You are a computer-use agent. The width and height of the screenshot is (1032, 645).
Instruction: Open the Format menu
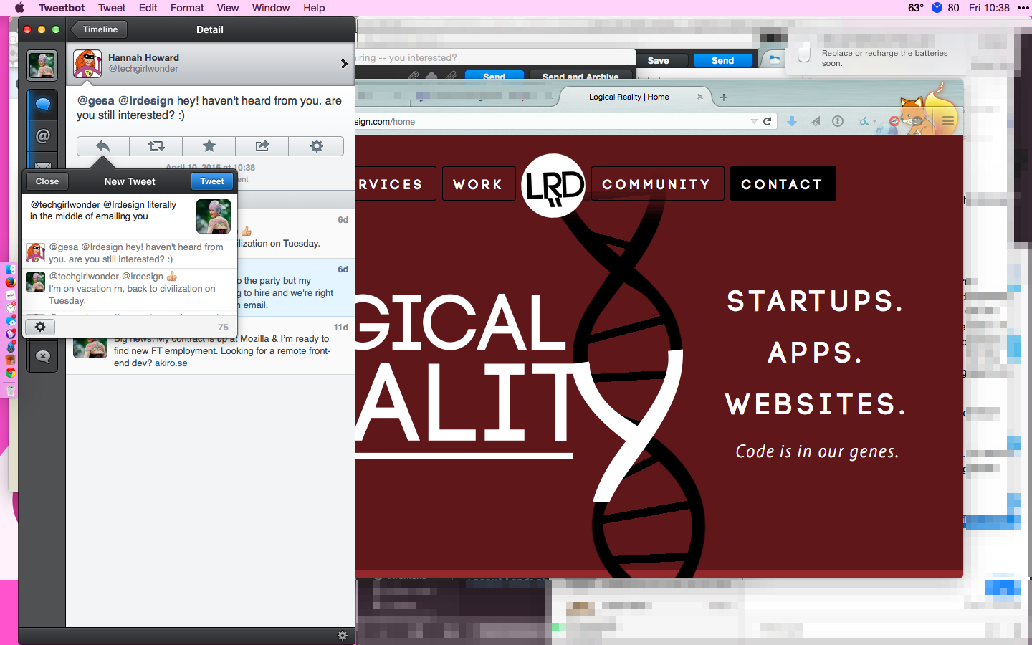187,8
